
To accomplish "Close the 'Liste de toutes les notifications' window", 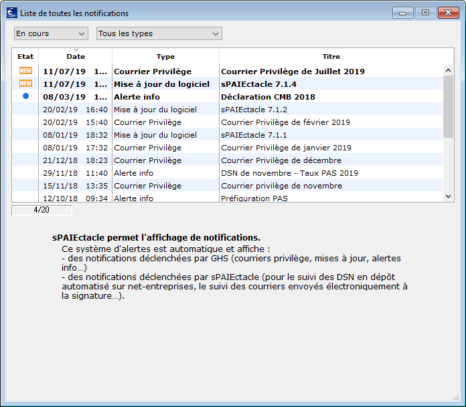I will coord(448,13).
